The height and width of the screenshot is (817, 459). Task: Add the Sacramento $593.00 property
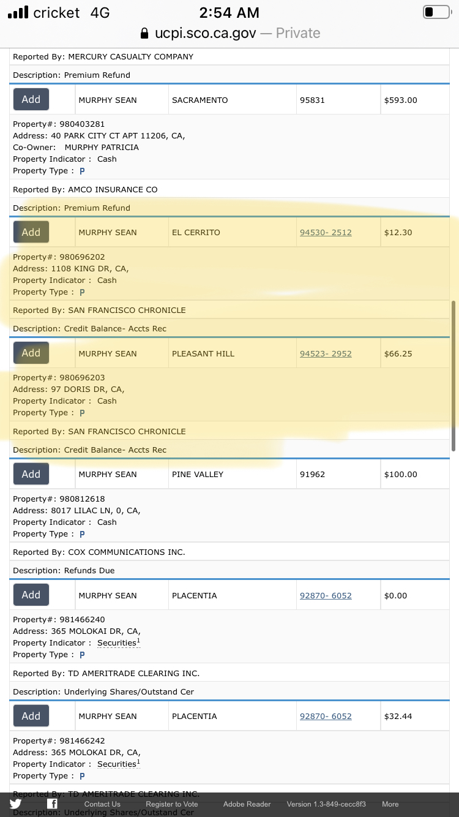tap(31, 99)
